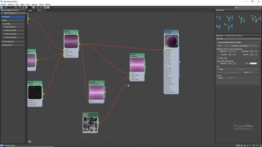262x147 pixels.
Task: Click Select by Material toolbar icon
Action: (52, 7)
